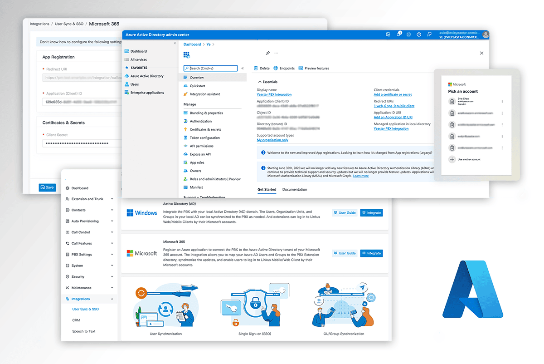This screenshot has width=544, height=364.
Task: Click Add an Application ID URI link
Action: tap(393, 117)
